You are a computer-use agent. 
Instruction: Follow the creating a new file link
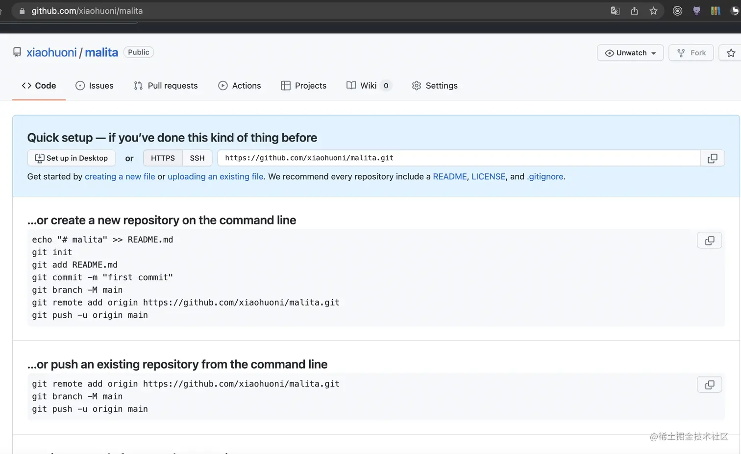(120, 177)
